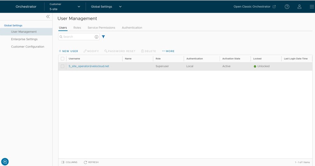Open the hamburger menu in header

tap(311, 6)
